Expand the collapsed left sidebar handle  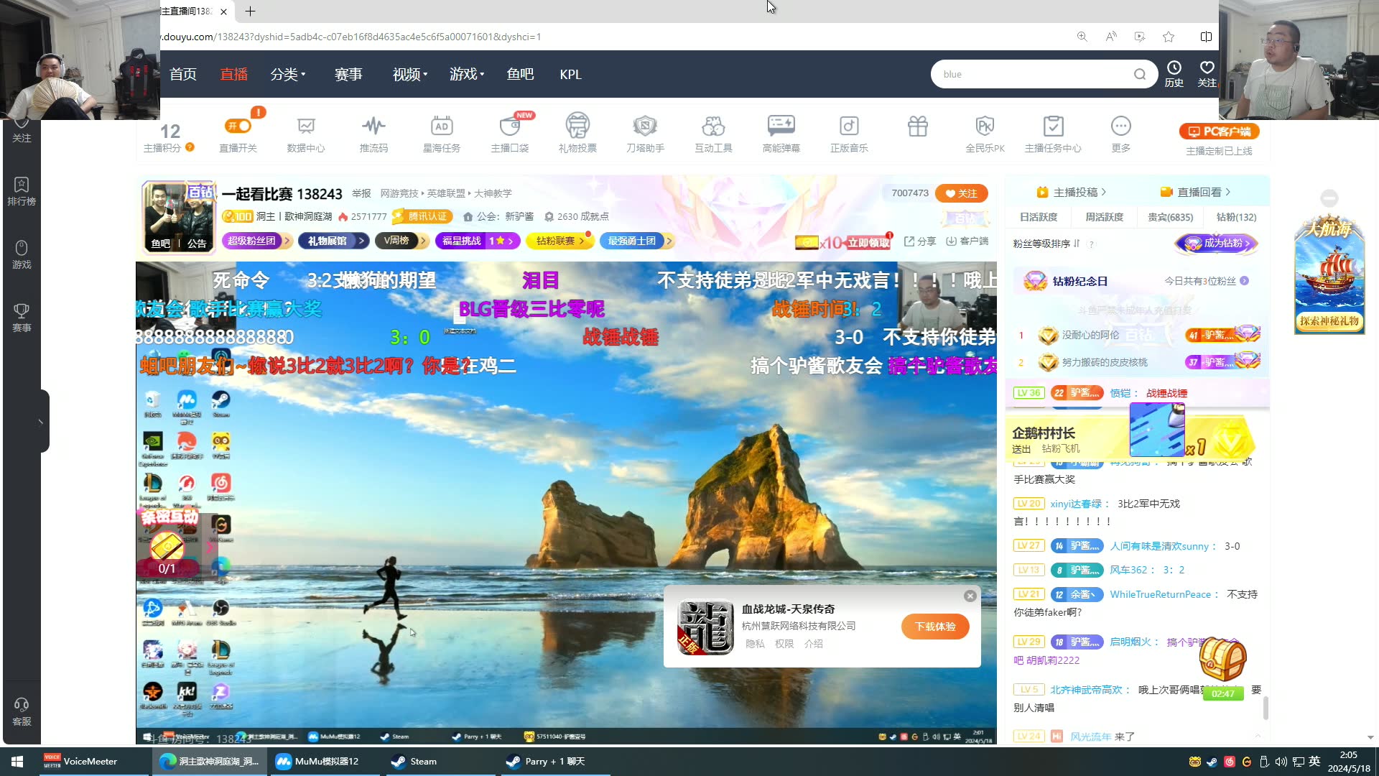41,421
